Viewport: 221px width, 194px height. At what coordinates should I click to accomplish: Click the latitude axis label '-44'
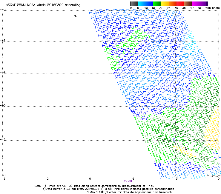[3, 73]
